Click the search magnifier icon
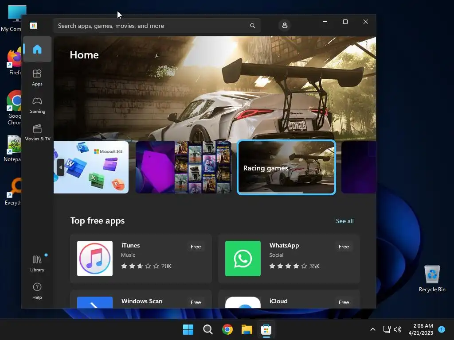Screen dimensions: 454x340 (x=252, y=26)
